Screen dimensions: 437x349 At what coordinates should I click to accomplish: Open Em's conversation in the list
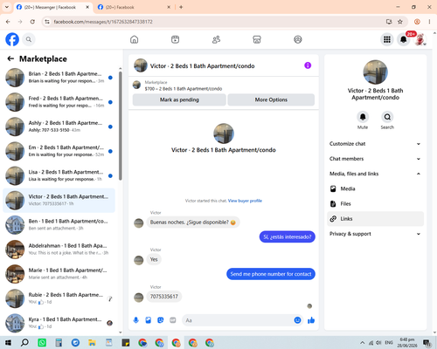coord(59,151)
